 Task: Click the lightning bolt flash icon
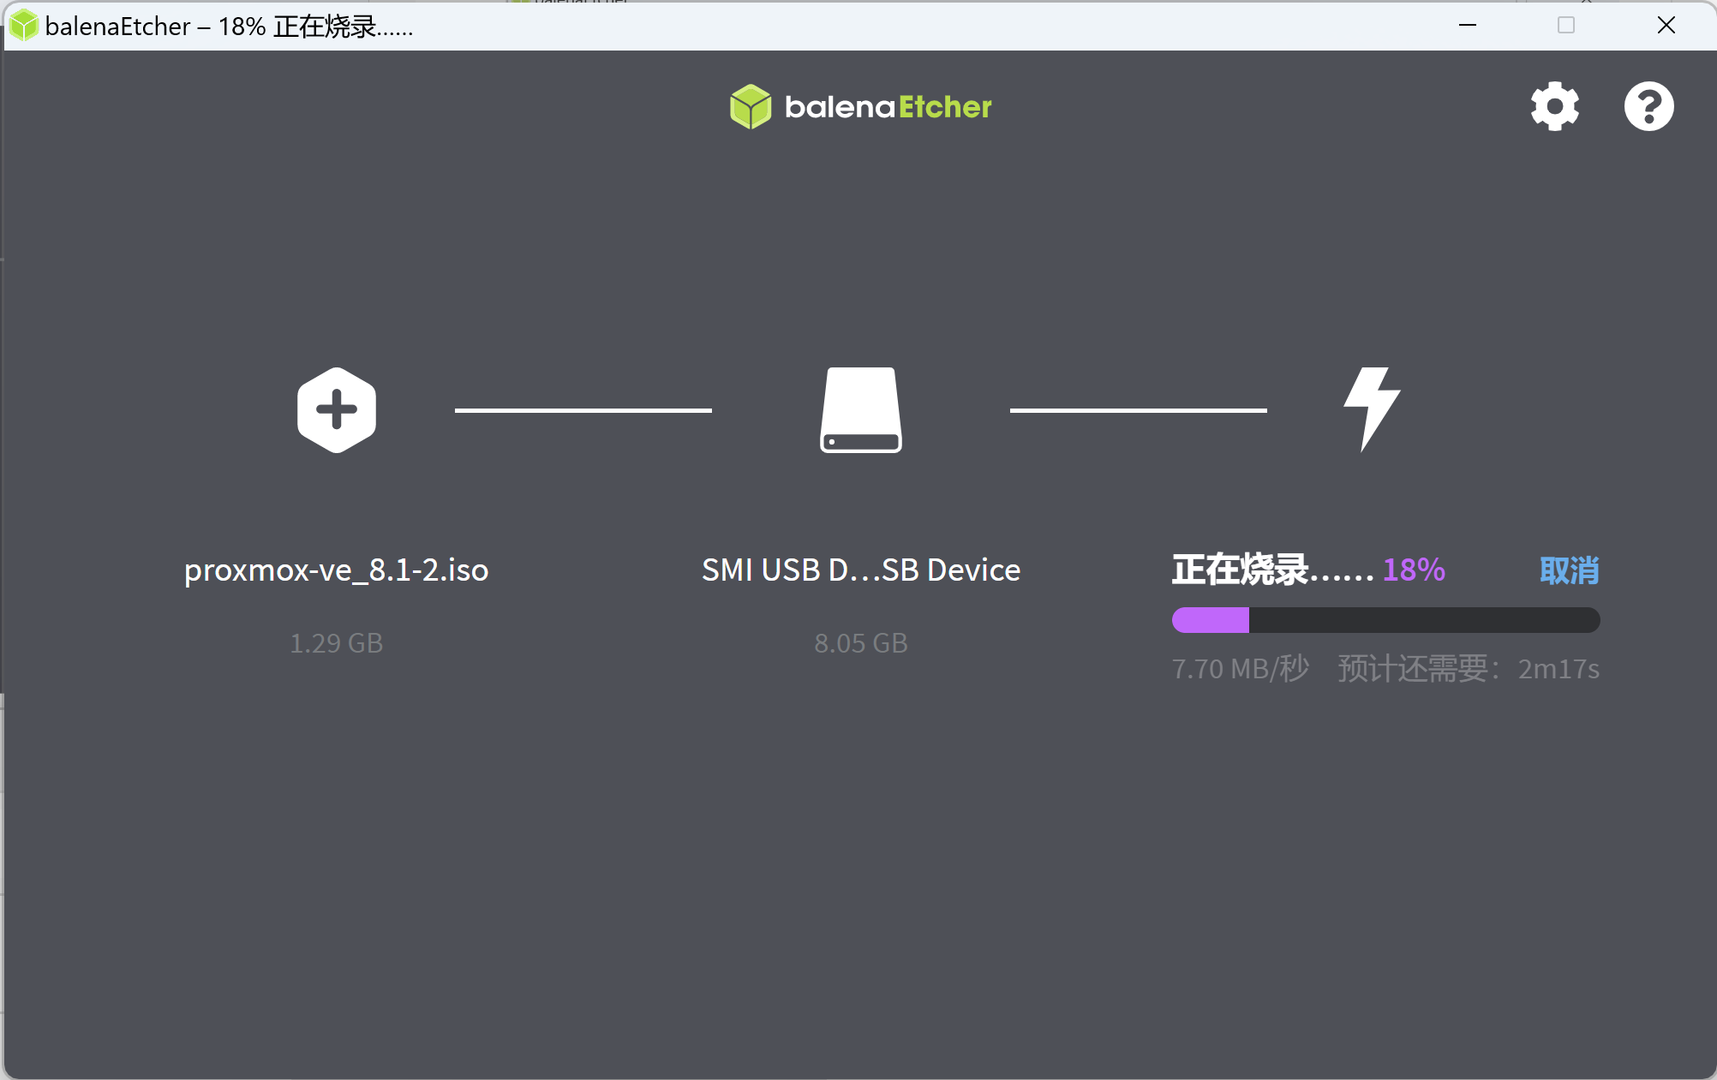(x=1371, y=409)
